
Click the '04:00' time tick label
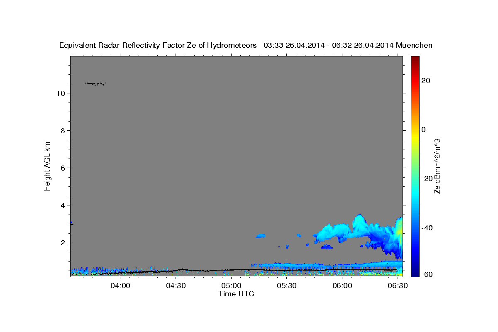(120, 286)
